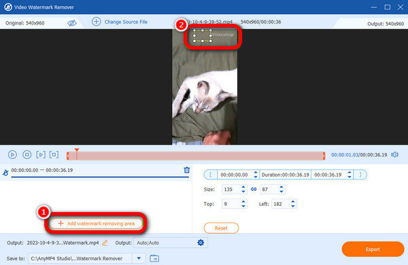Click the orange playhead marker on the timeline

coord(76,151)
